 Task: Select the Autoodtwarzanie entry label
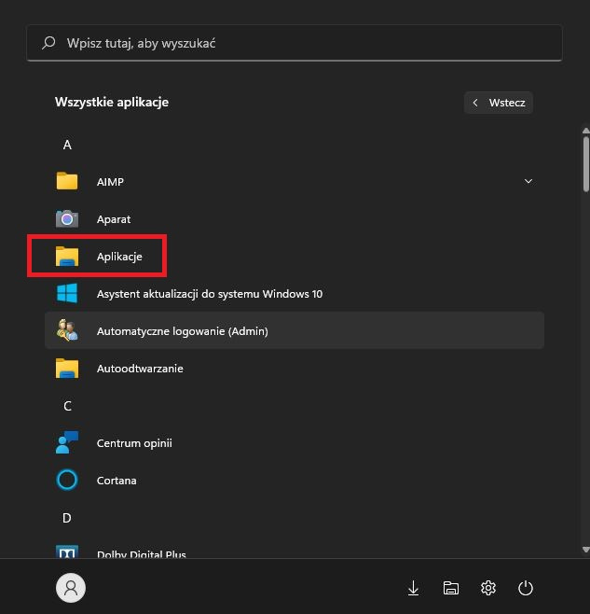click(x=140, y=369)
